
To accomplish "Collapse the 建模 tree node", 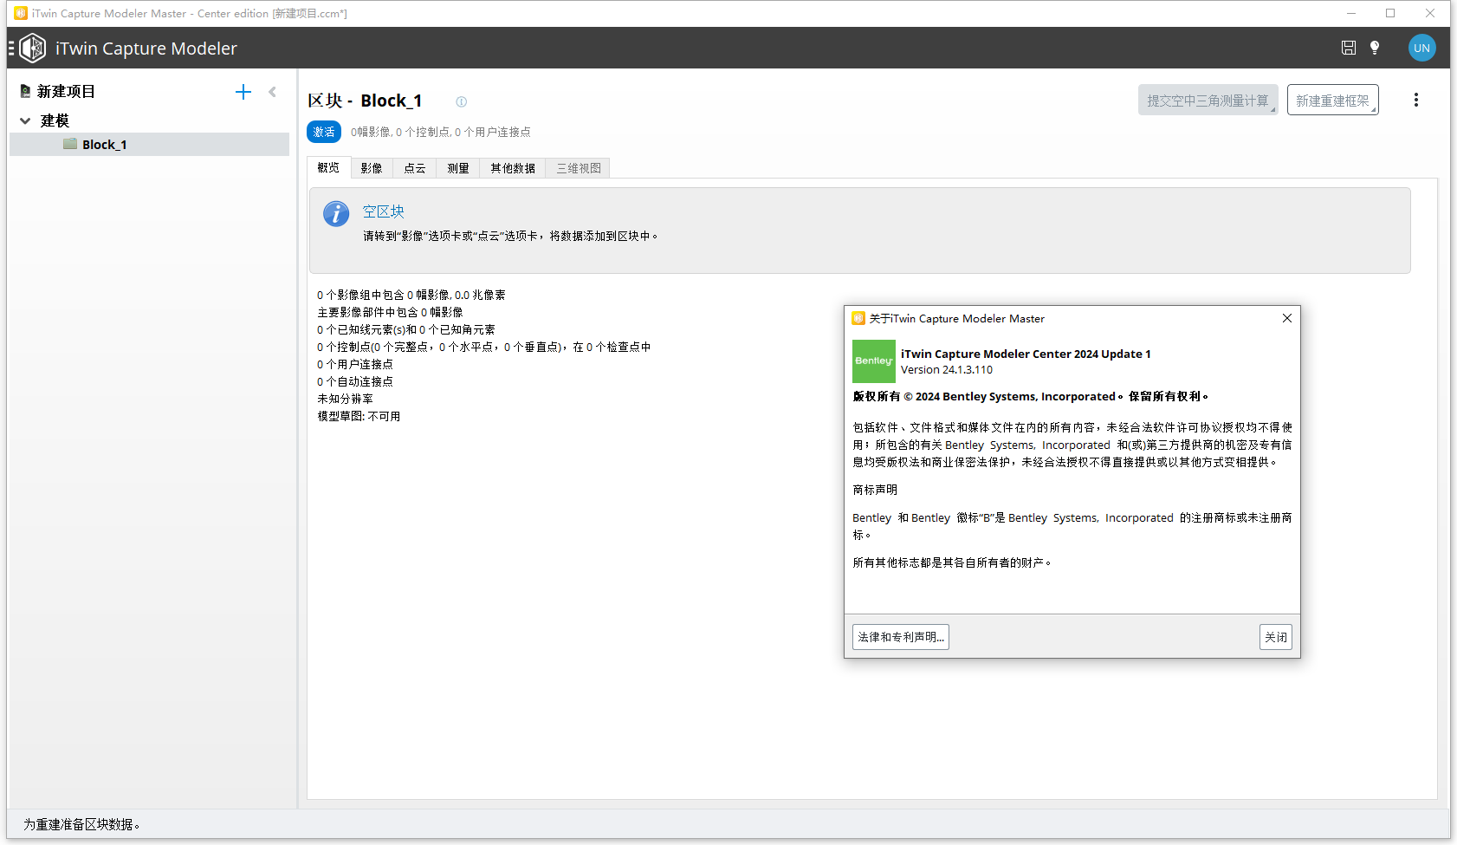I will coord(25,120).
